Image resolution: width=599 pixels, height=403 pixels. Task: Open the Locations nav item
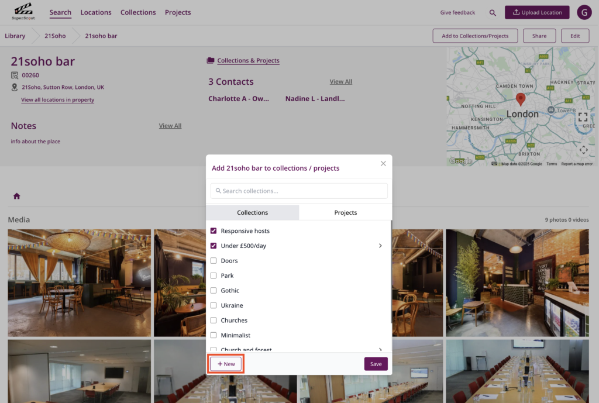(x=96, y=12)
